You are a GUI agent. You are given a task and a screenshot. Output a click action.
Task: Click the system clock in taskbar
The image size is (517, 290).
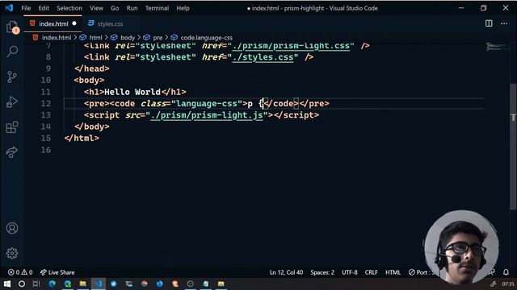[x=508, y=284]
